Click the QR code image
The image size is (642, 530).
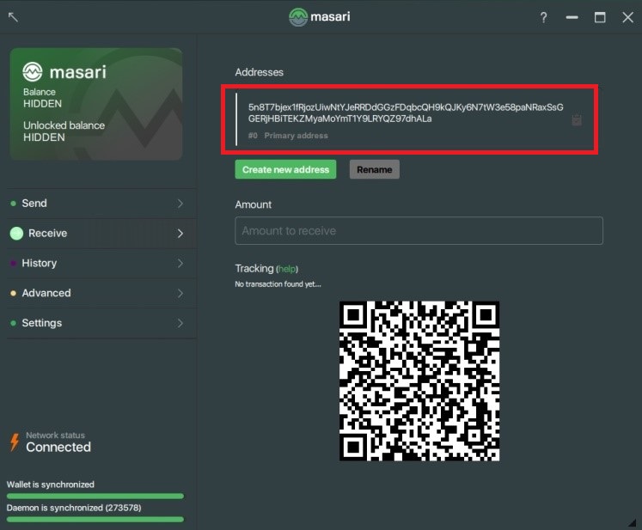(x=419, y=381)
